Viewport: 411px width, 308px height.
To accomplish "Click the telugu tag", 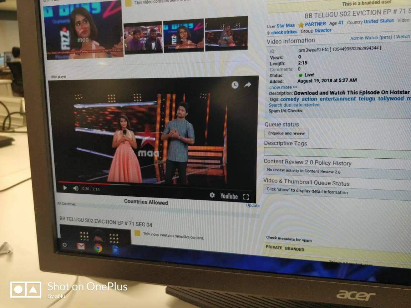I will pos(366,98).
